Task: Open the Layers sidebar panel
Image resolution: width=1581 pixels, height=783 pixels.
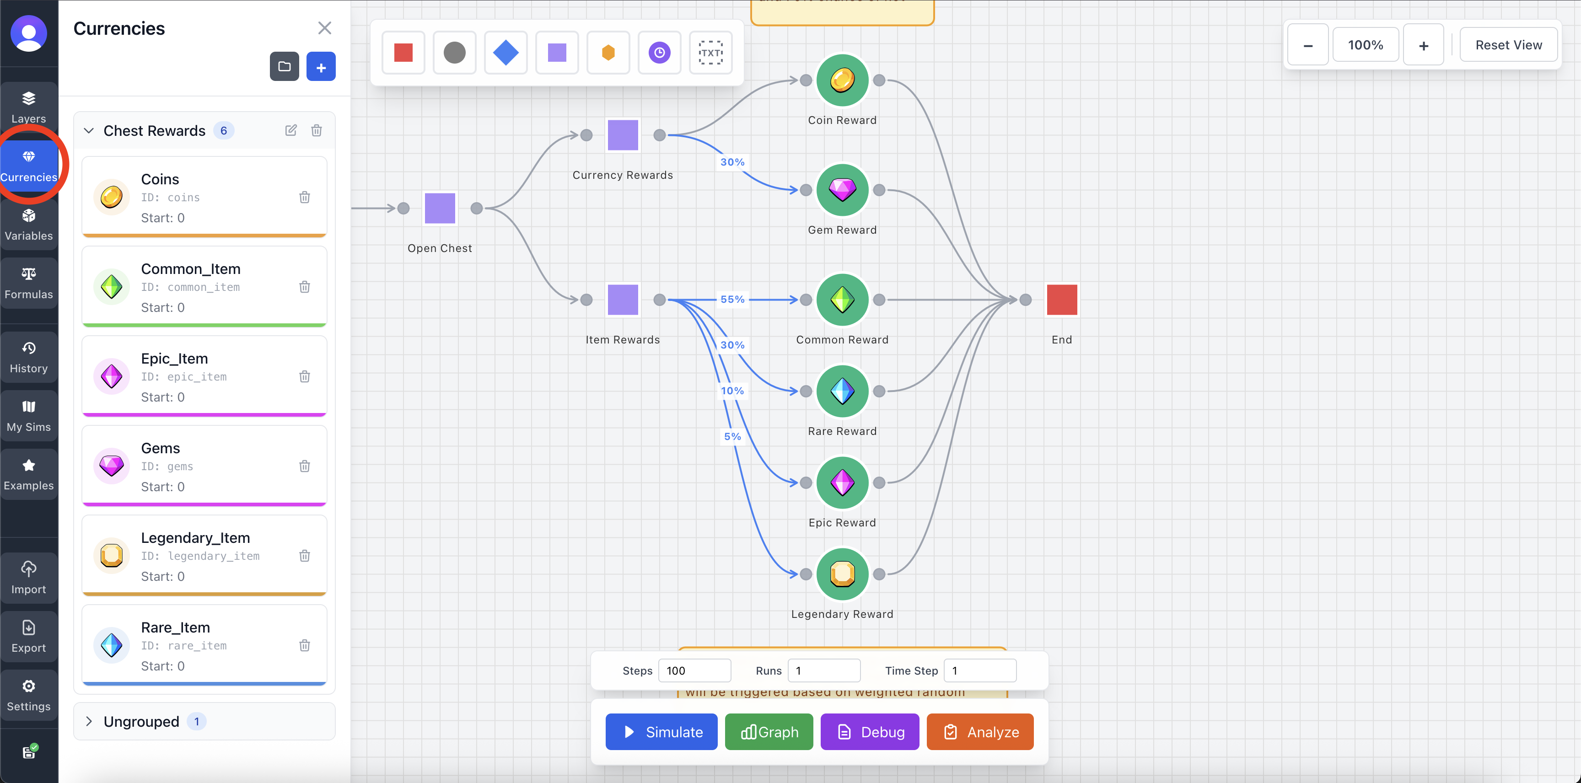Action: tap(29, 107)
